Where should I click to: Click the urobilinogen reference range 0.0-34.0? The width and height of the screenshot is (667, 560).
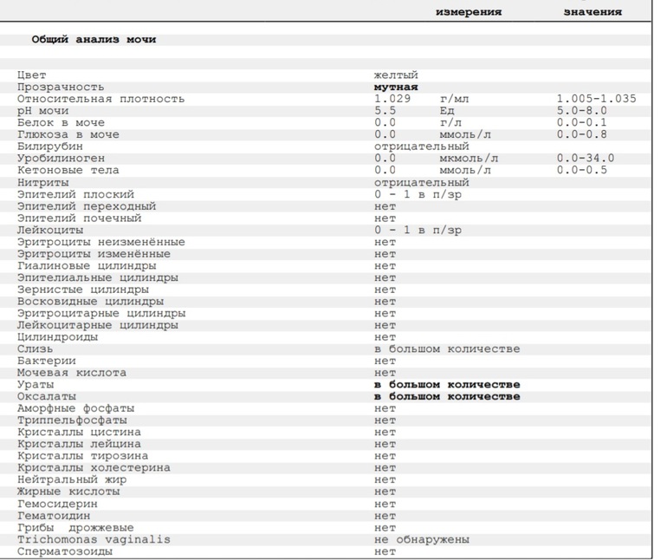585,159
